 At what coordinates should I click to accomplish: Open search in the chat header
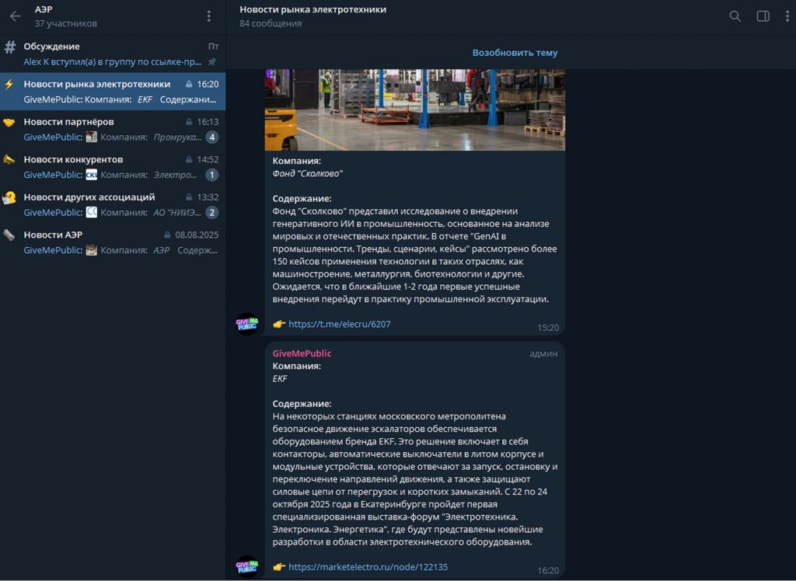[x=735, y=16]
